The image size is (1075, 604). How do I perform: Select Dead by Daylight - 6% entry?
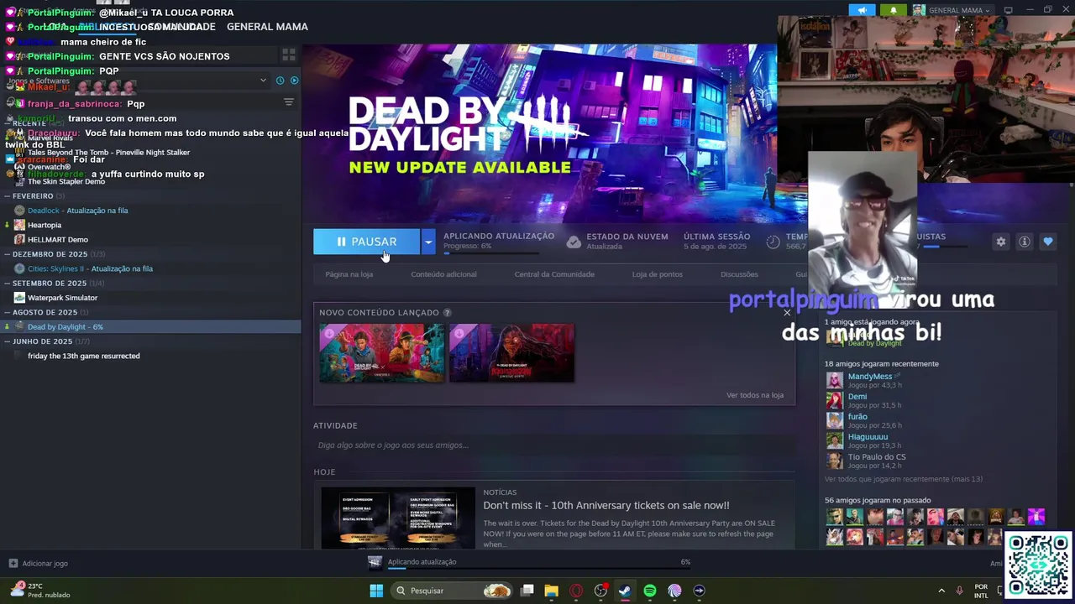point(150,326)
